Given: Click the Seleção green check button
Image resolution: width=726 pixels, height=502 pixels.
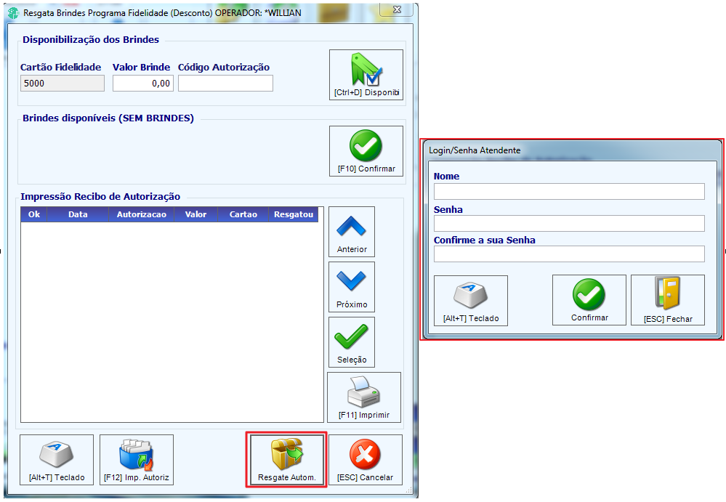Looking at the screenshot, I should point(352,342).
